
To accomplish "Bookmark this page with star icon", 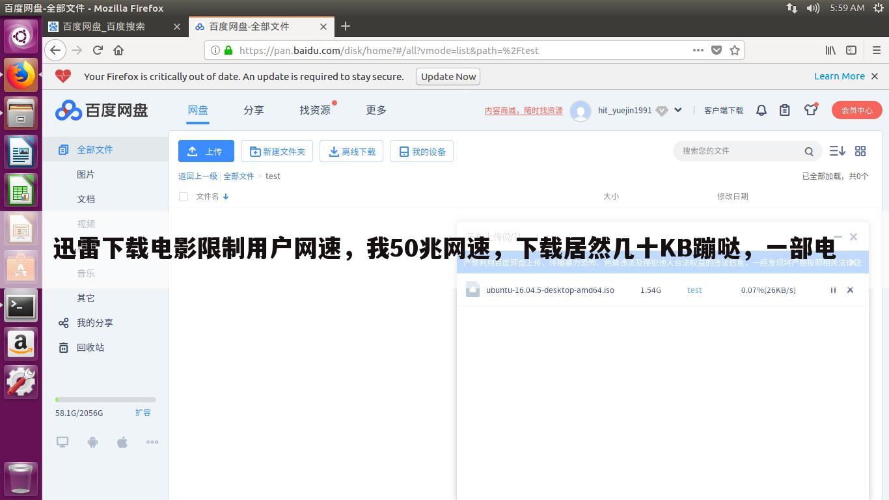I will click(735, 50).
